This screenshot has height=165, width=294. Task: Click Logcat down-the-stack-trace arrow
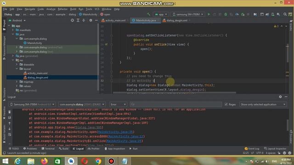point(9,129)
